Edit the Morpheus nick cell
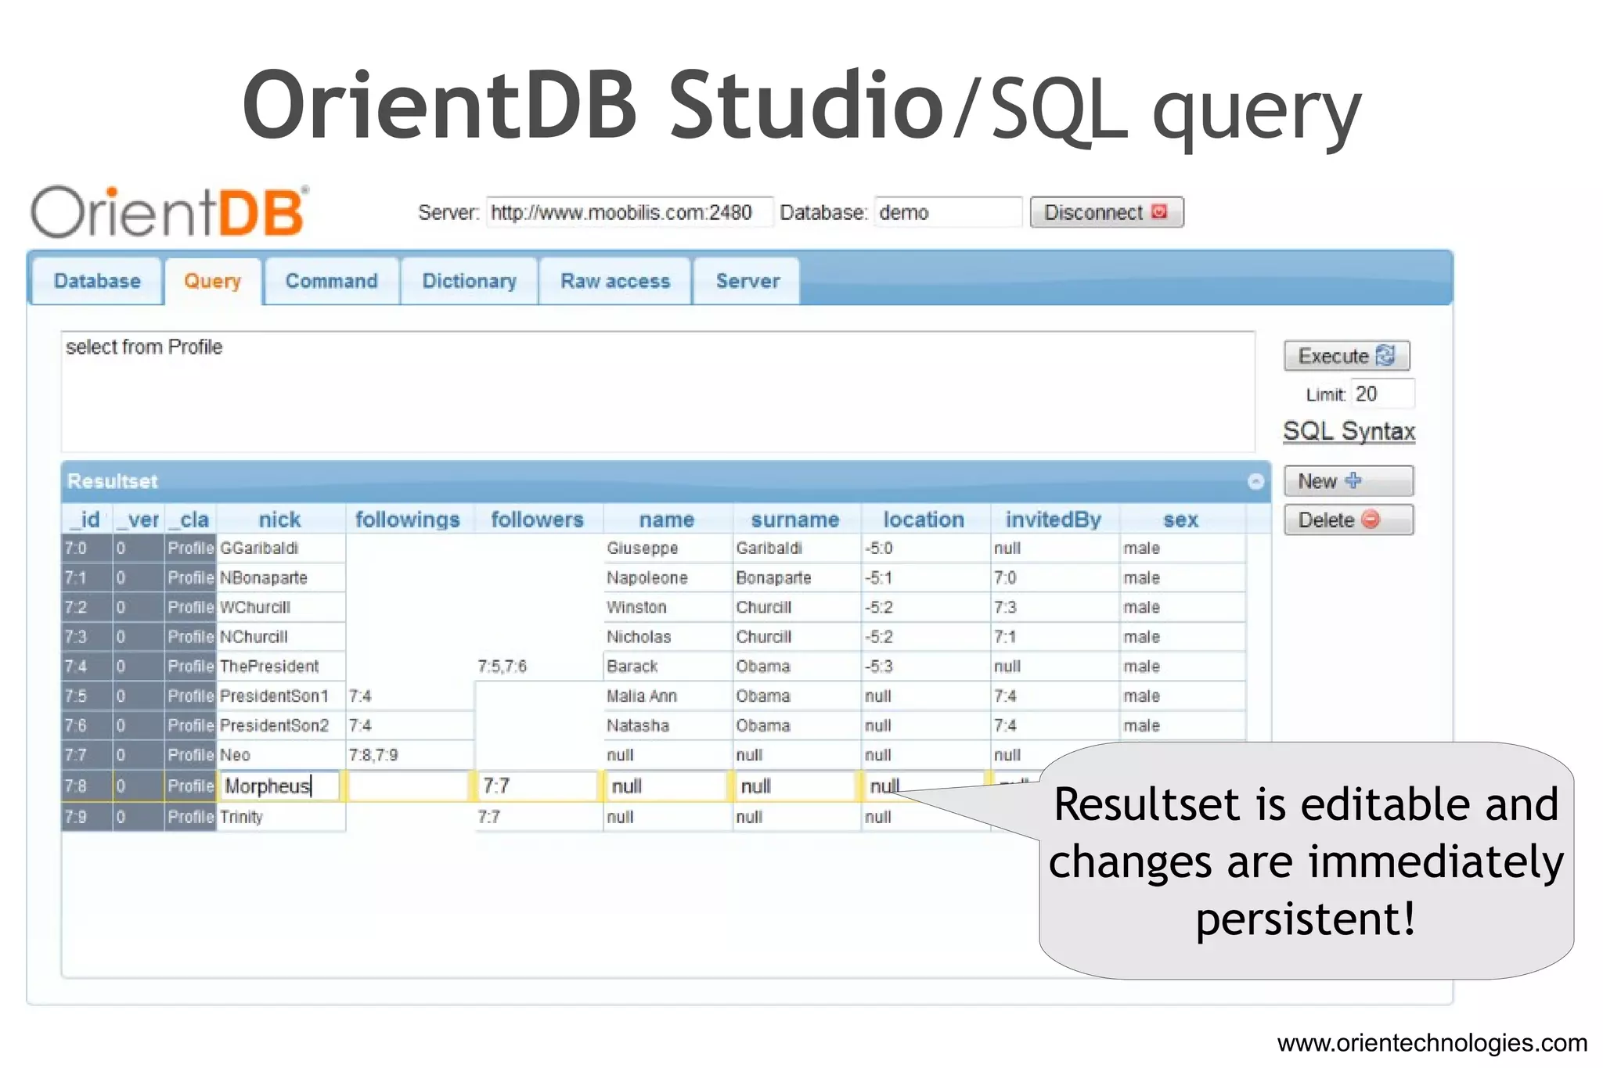1603x1068 pixels. coord(279,786)
